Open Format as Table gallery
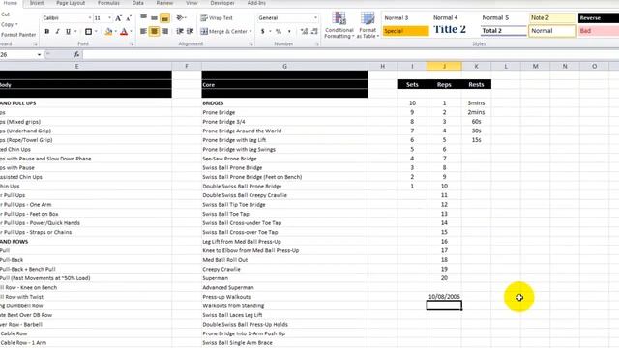Viewport: 619px width, 348px height. tap(368, 25)
